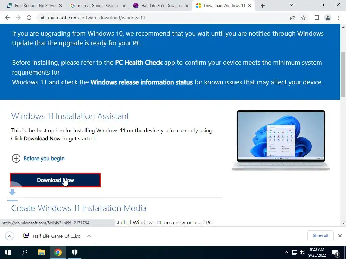
Task: Click the circular arrow on the downloads bar
Action: tap(9, 236)
